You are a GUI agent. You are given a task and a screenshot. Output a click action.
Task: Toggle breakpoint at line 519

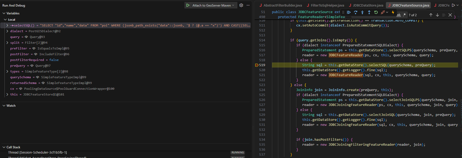[257, 65]
